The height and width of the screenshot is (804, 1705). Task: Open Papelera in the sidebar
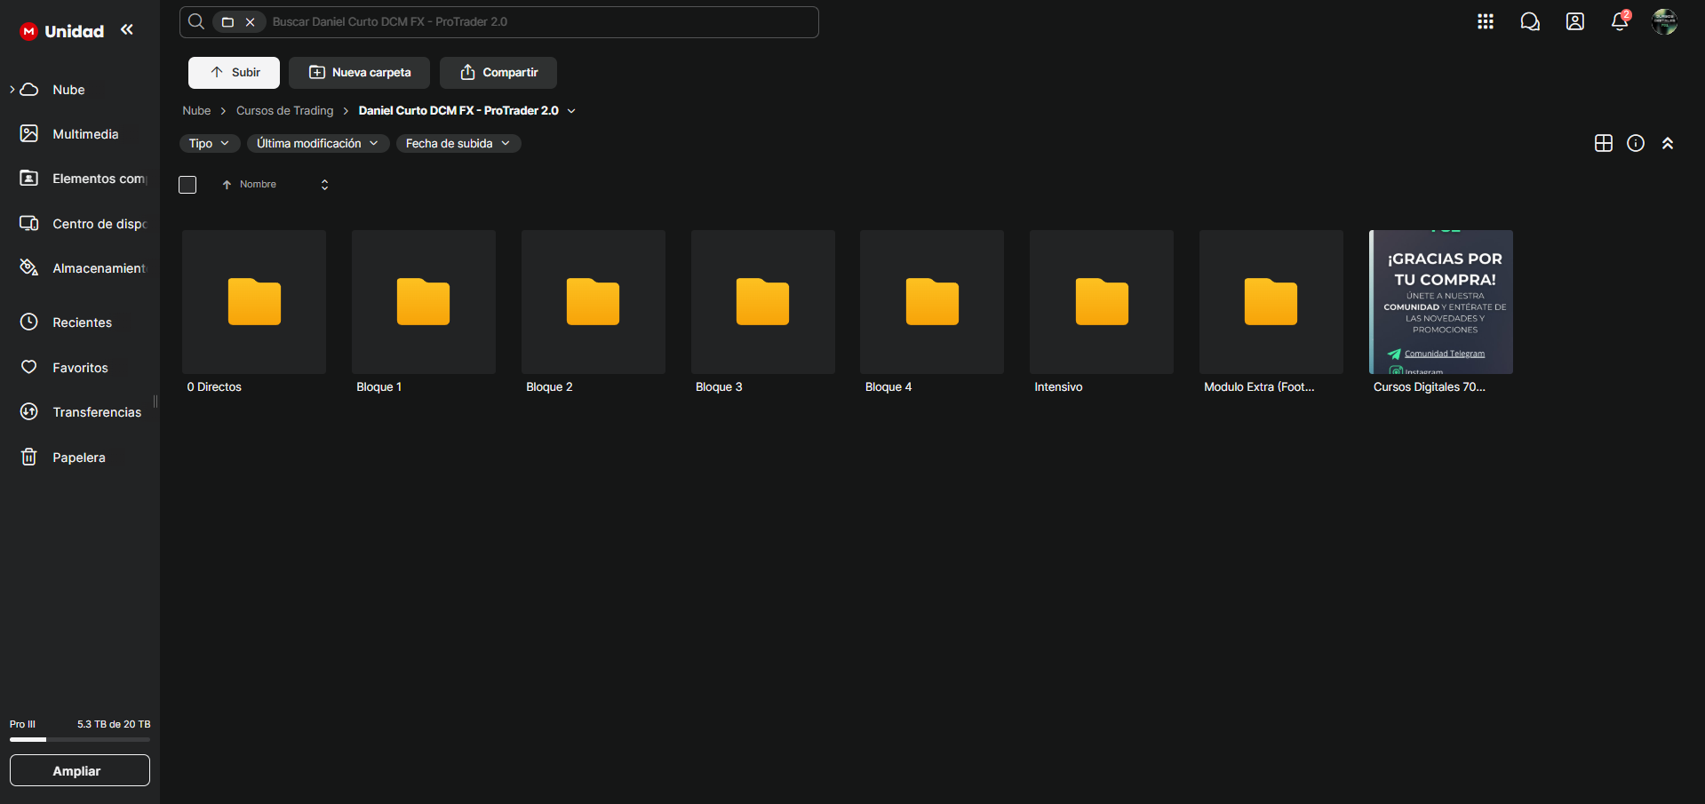pyautogui.click(x=78, y=458)
